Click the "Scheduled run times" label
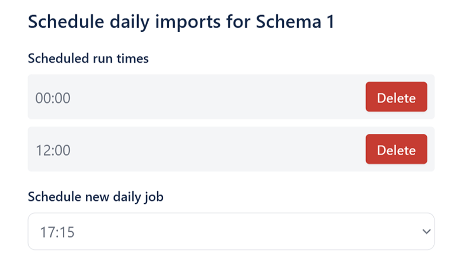This screenshot has width=463, height=264. pos(88,58)
